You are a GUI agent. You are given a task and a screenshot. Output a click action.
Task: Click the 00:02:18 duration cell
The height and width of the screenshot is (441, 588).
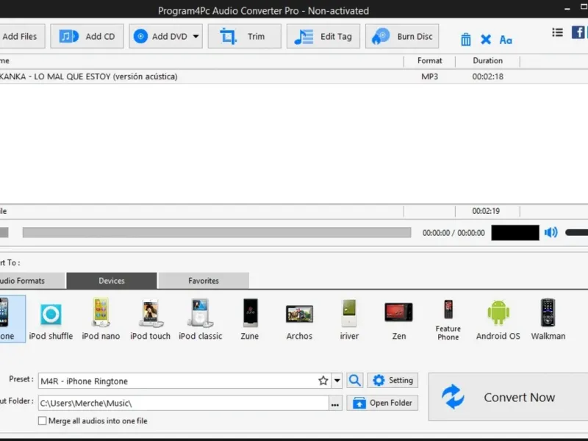[x=487, y=76]
